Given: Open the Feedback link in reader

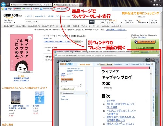Looking at the screenshot, I should pos(118,64).
